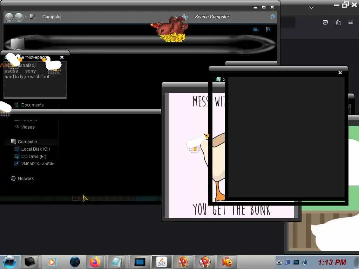Click the magnifier search icon in explorer

tap(272, 17)
